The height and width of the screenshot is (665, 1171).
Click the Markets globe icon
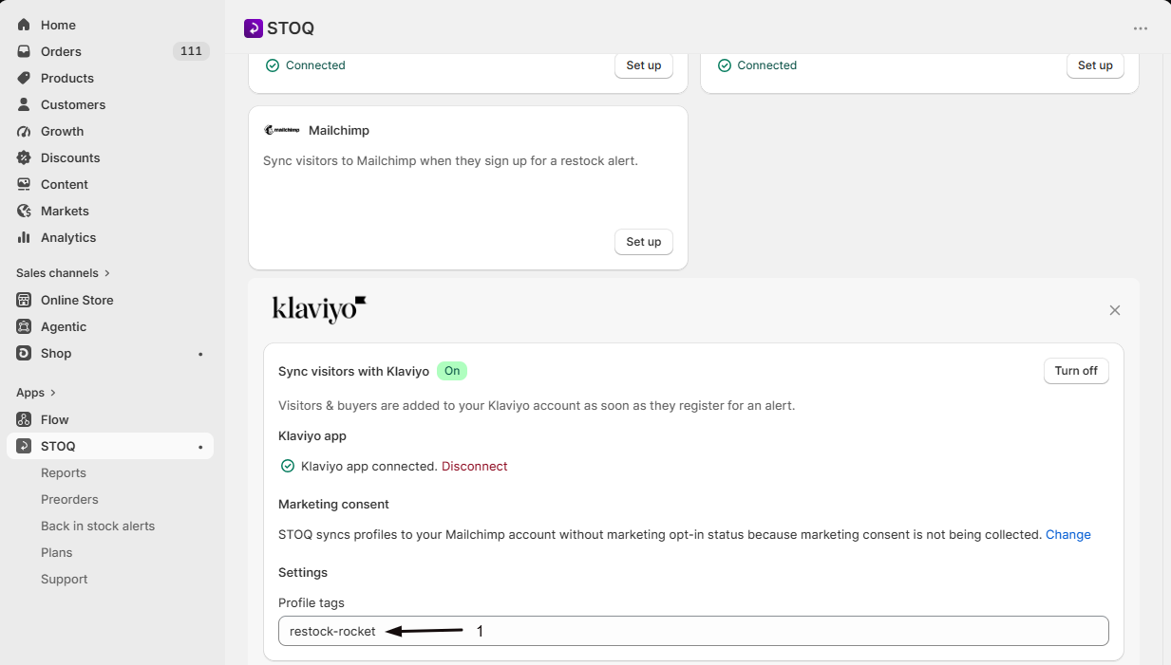click(x=24, y=211)
